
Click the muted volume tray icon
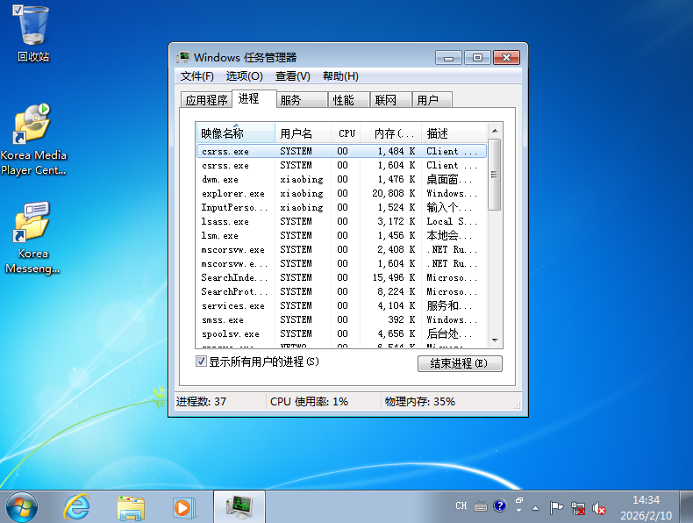(600, 507)
